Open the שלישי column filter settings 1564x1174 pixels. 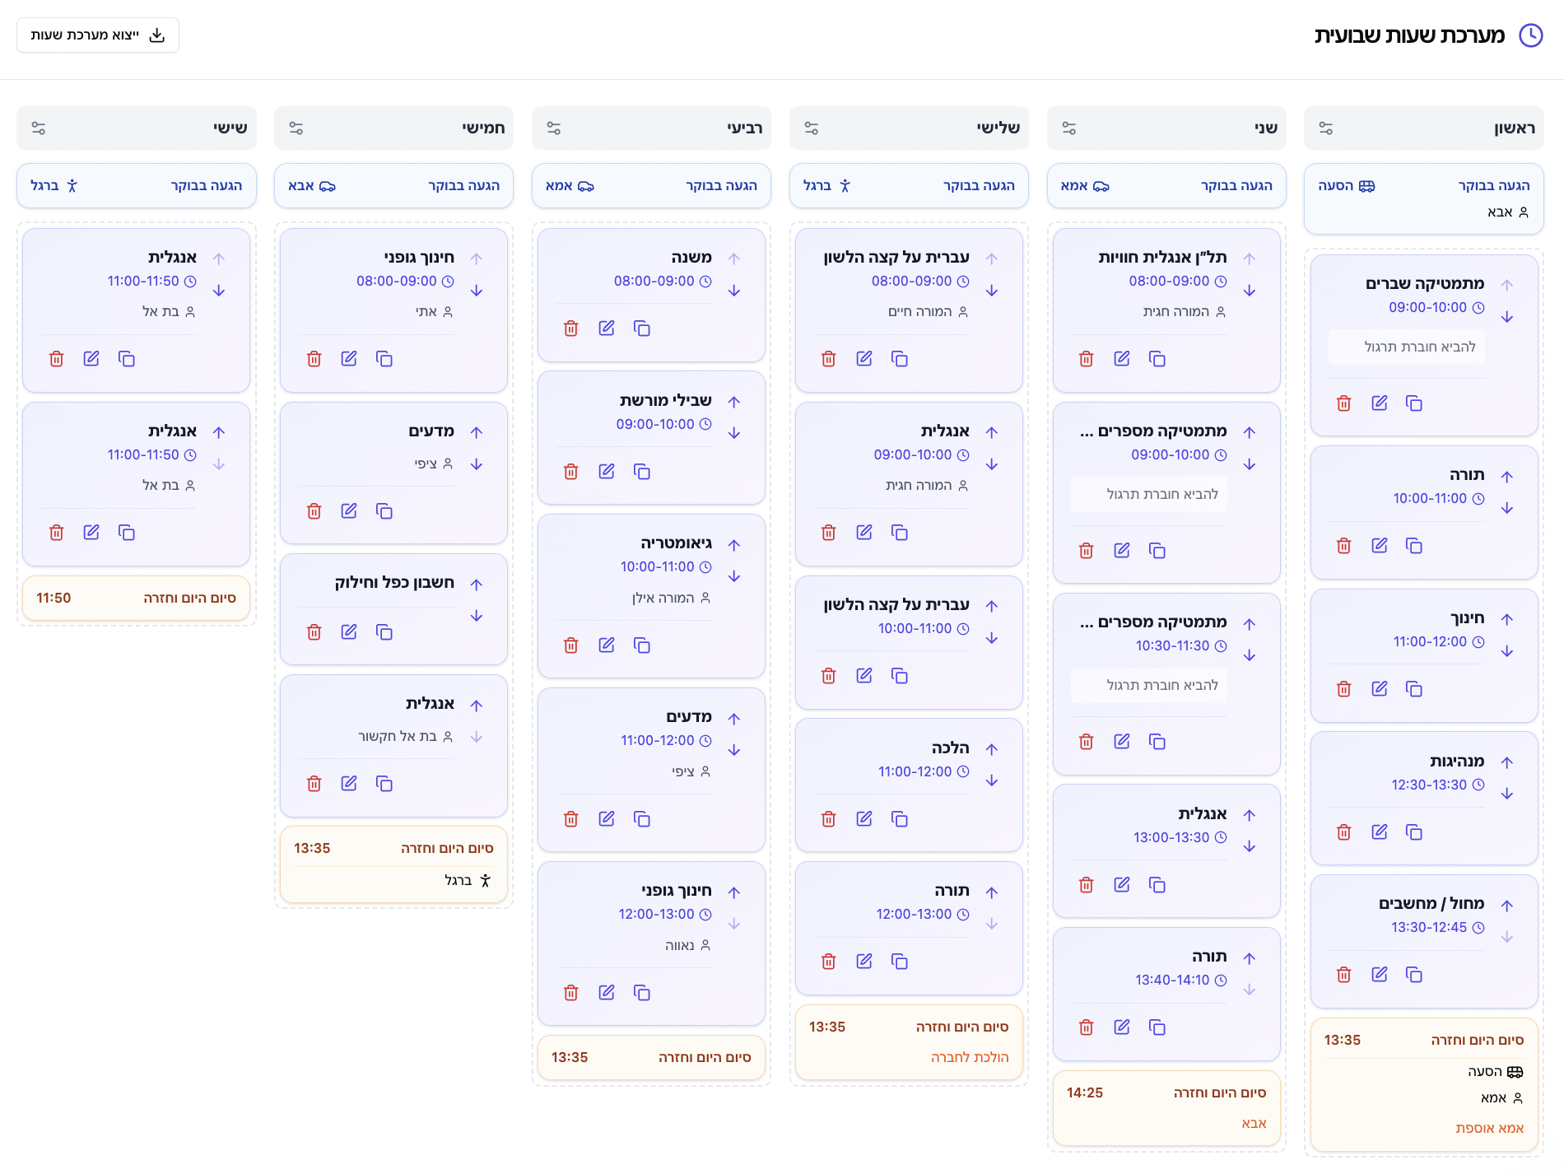811,128
